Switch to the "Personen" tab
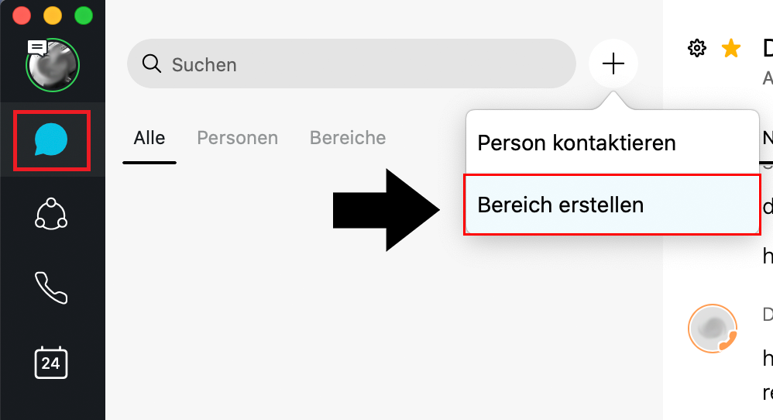This screenshot has height=420, width=773. [x=237, y=138]
